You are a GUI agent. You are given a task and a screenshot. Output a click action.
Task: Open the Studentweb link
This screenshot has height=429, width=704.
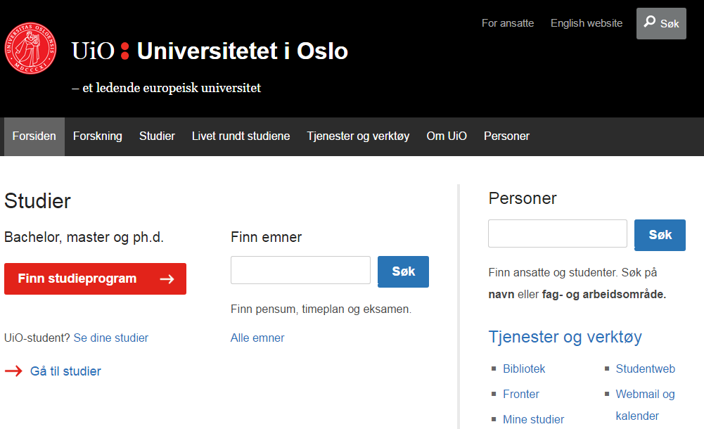(645, 369)
